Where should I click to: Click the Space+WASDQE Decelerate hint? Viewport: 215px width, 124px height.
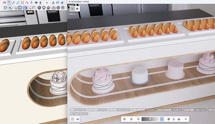coord(169,110)
